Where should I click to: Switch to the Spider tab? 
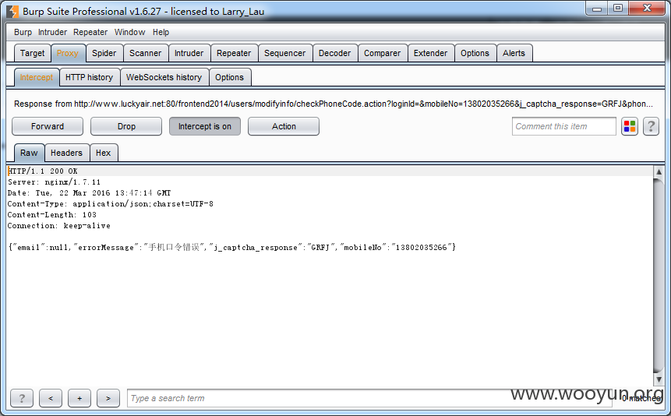coord(104,53)
